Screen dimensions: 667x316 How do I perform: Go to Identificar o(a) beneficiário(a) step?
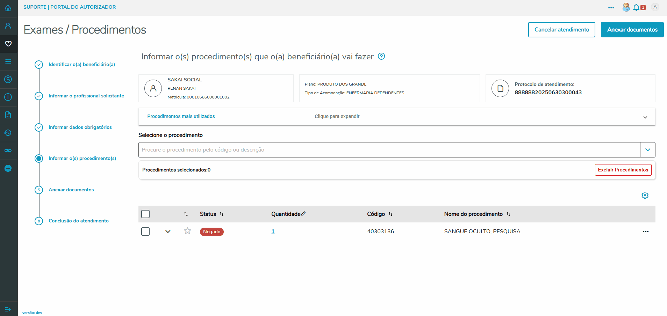click(81, 64)
